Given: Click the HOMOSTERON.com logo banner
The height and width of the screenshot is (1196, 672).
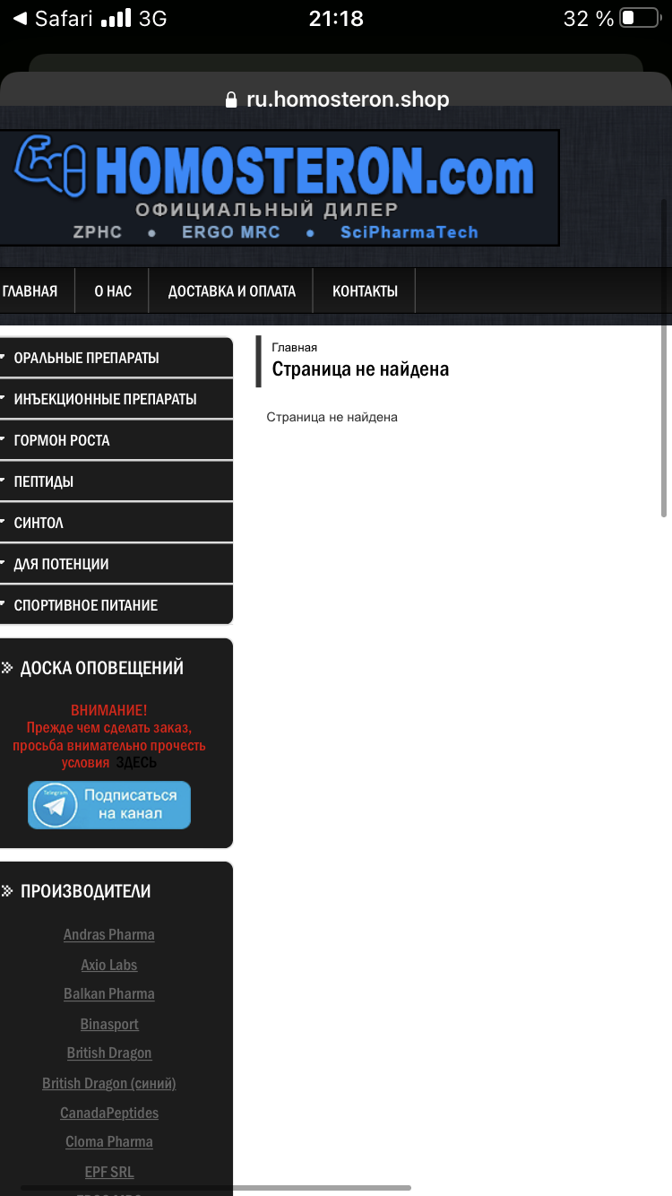Looking at the screenshot, I should (279, 188).
